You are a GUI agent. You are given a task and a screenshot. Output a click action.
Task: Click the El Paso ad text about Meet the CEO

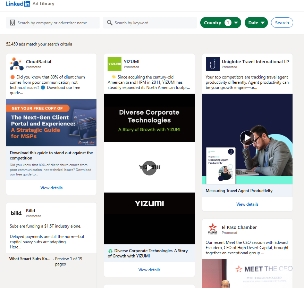coord(247,248)
